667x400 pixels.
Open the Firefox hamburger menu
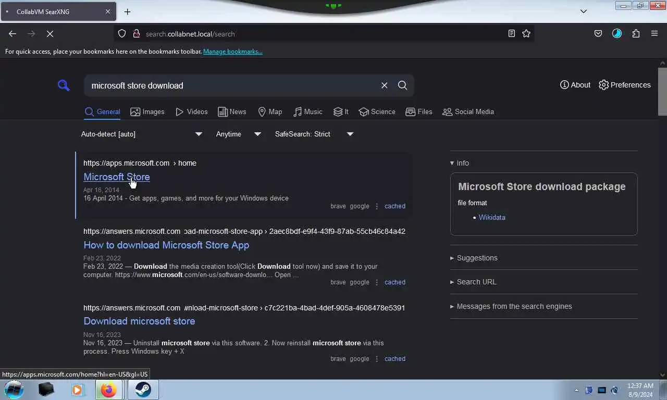click(654, 34)
